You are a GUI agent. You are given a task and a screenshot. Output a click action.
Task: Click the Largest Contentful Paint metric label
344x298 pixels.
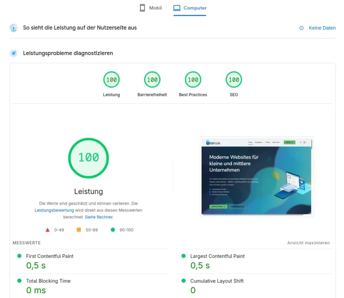tap(218, 256)
